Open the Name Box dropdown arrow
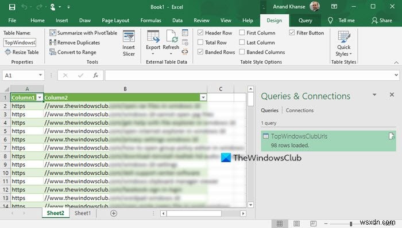 40,75
